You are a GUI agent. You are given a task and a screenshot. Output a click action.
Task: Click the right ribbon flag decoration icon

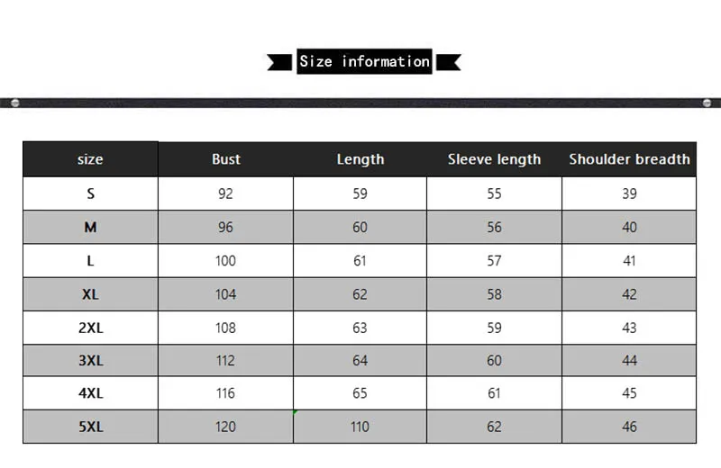[448, 62]
